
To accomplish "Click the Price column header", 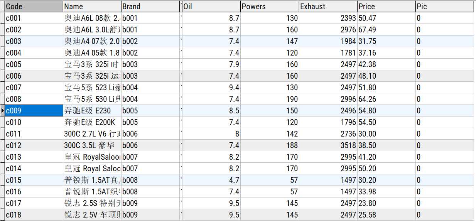I will 387,7.
